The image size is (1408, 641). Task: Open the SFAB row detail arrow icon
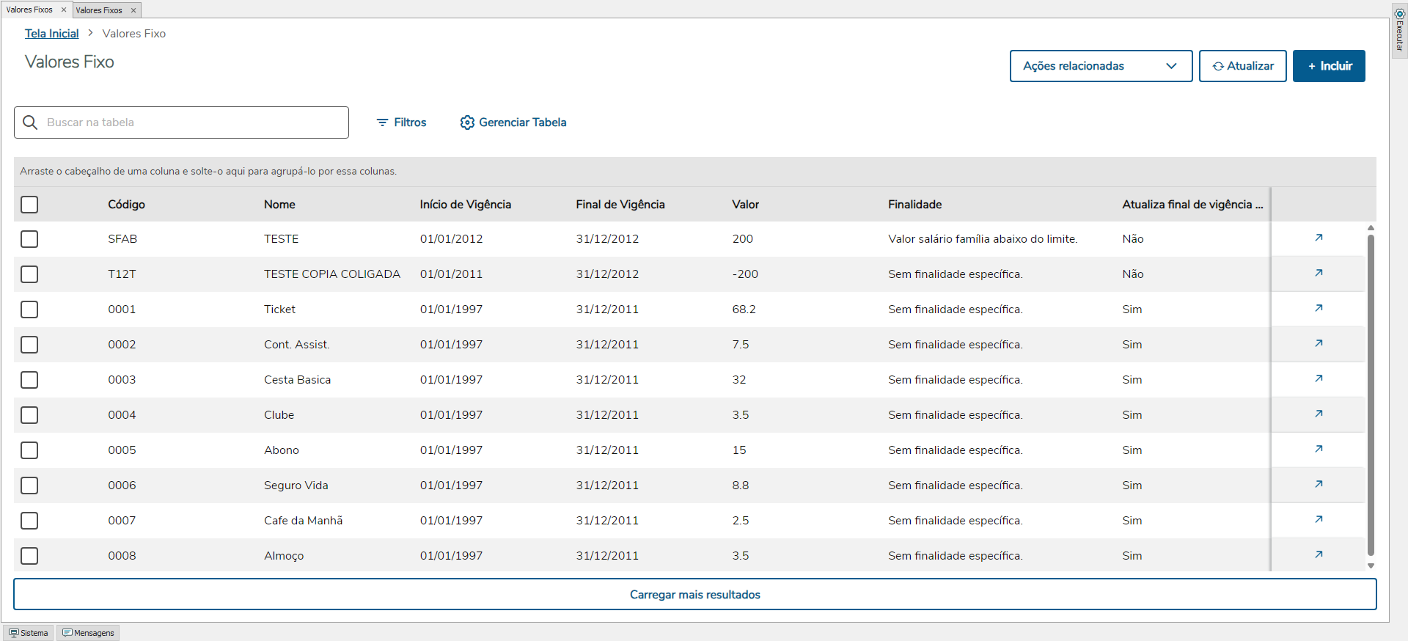[1319, 238]
